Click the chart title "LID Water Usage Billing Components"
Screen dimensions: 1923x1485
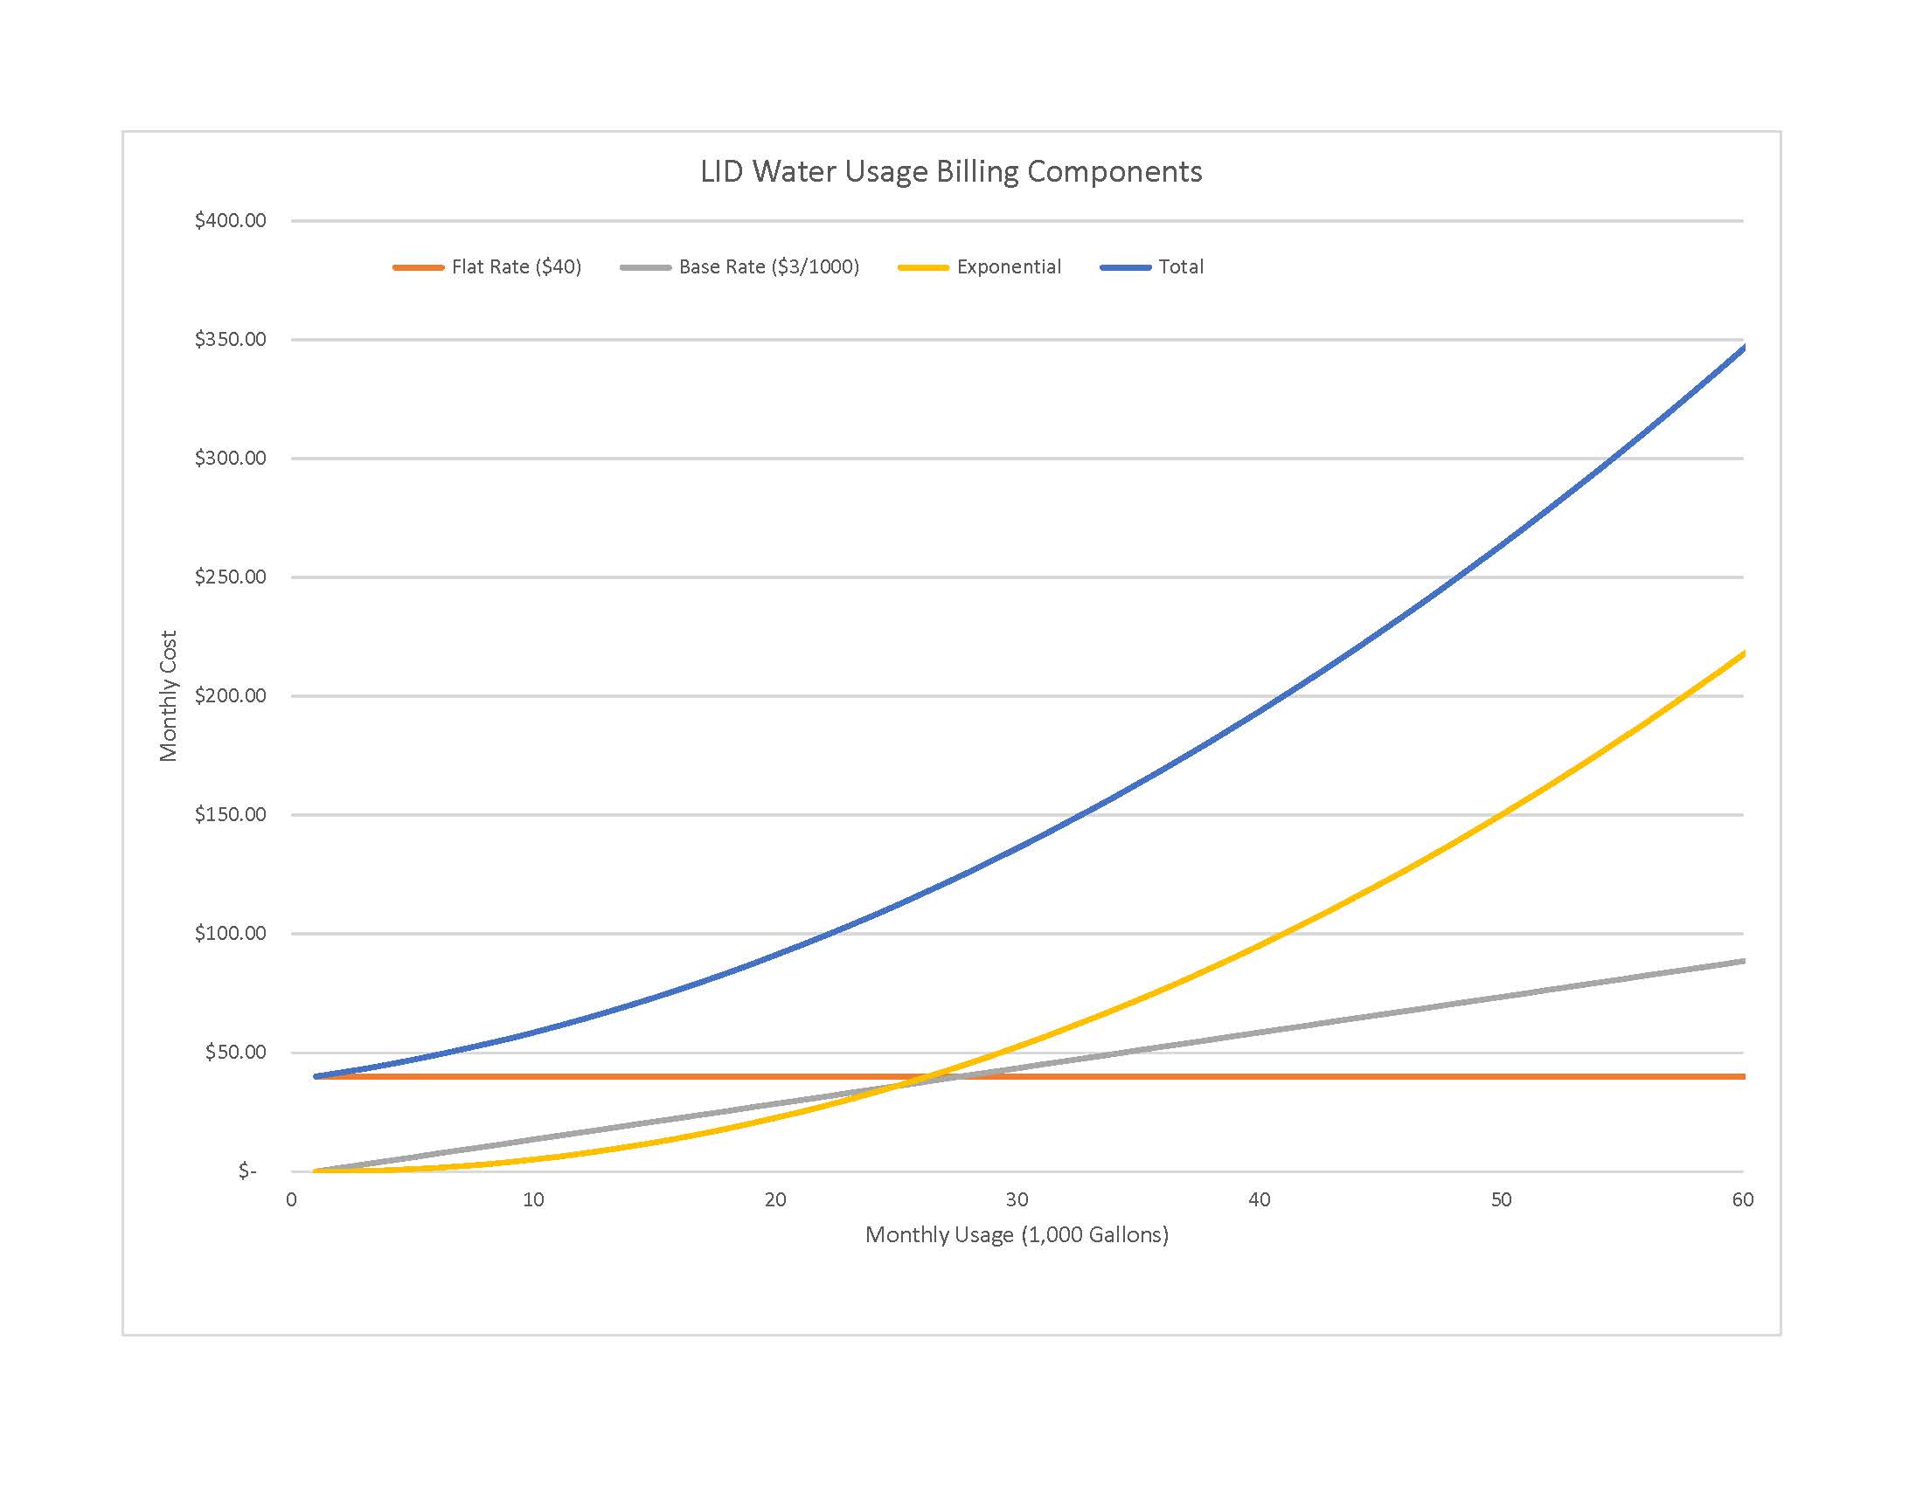tap(951, 171)
